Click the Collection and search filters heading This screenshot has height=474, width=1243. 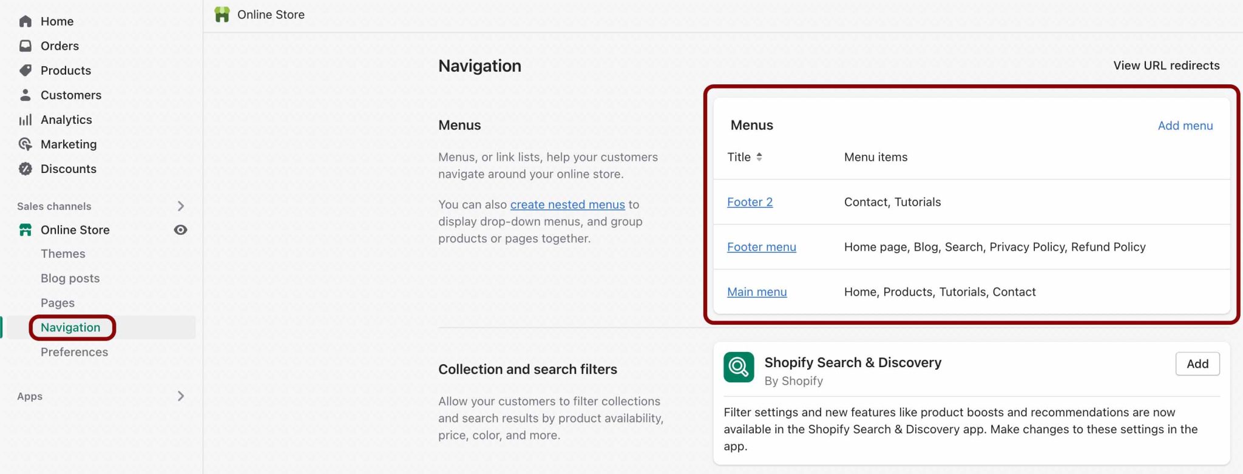pyautogui.click(x=527, y=369)
